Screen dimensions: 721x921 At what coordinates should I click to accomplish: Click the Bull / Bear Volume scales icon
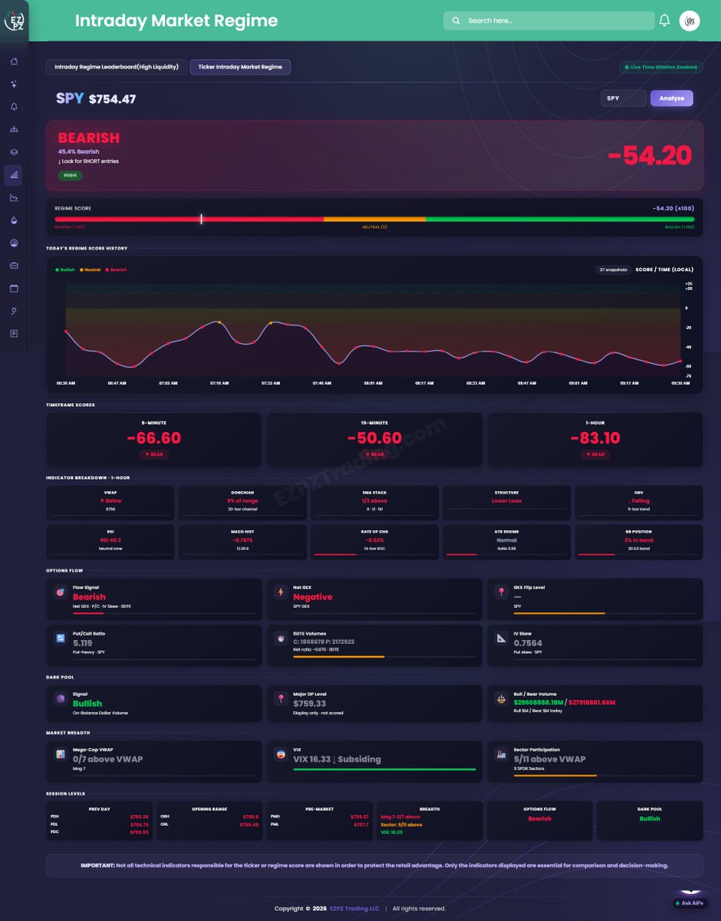click(501, 699)
